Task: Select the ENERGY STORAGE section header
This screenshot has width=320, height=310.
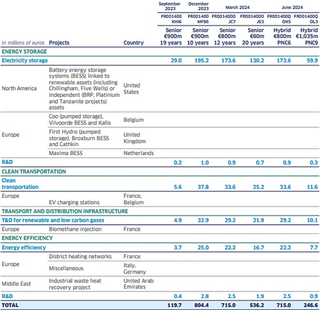Action: pos(24,52)
